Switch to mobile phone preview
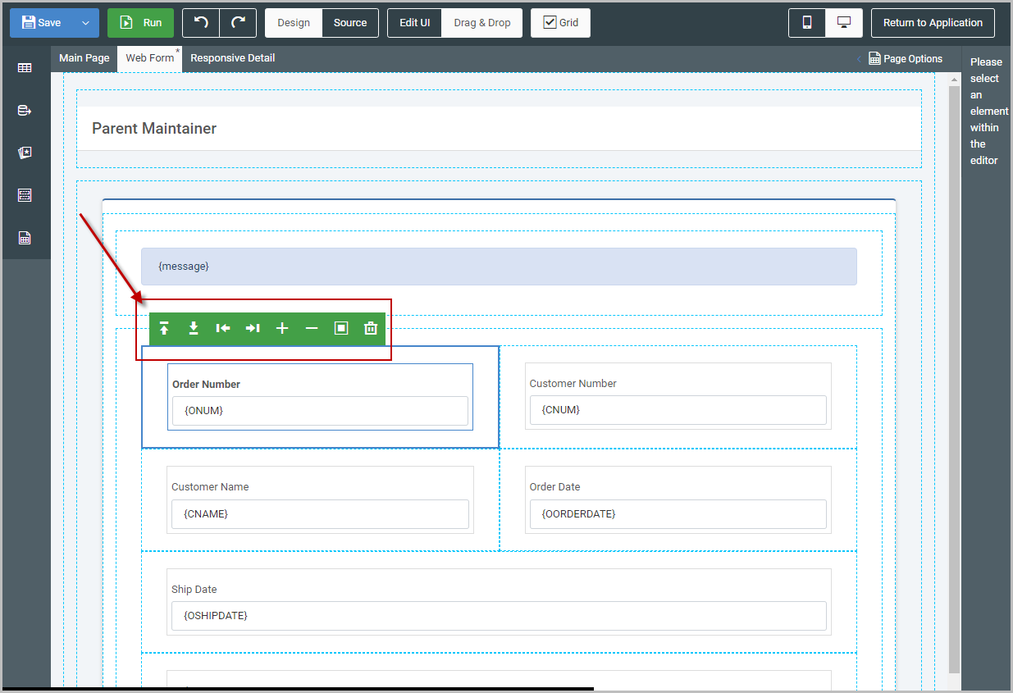Viewport: 1013px width, 693px height. (807, 23)
